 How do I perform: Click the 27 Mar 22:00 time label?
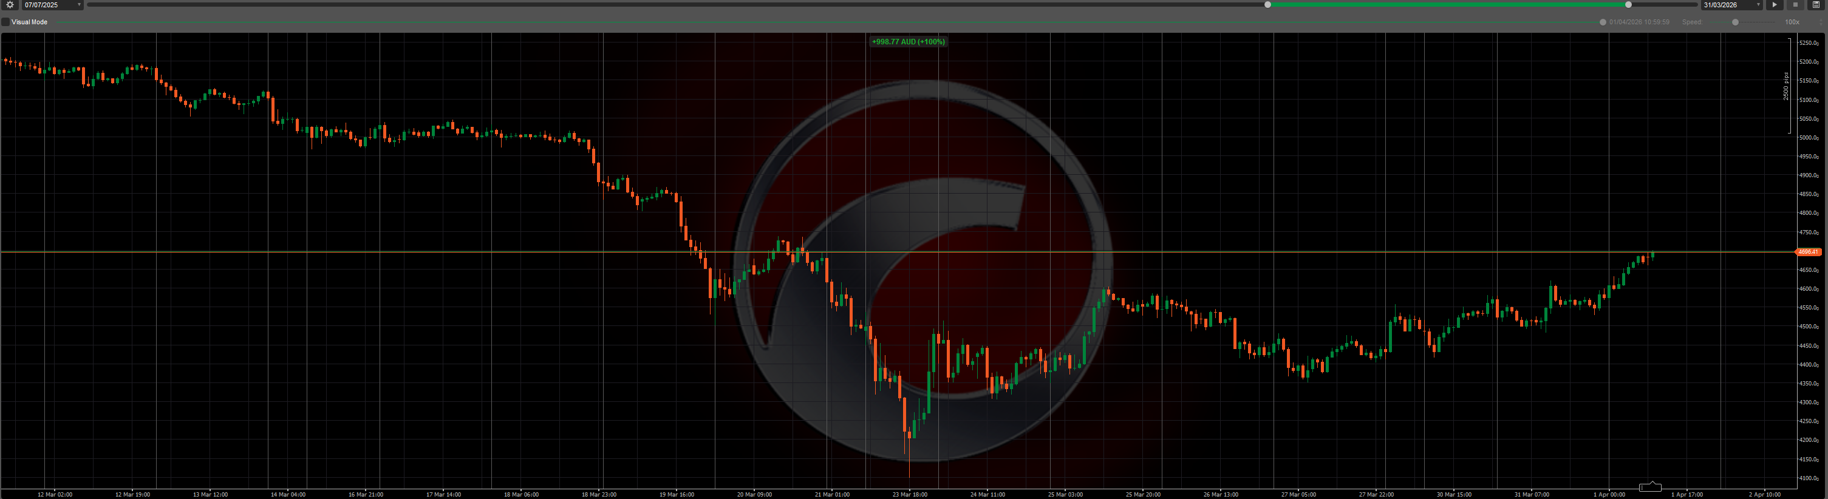click(1376, 495)
